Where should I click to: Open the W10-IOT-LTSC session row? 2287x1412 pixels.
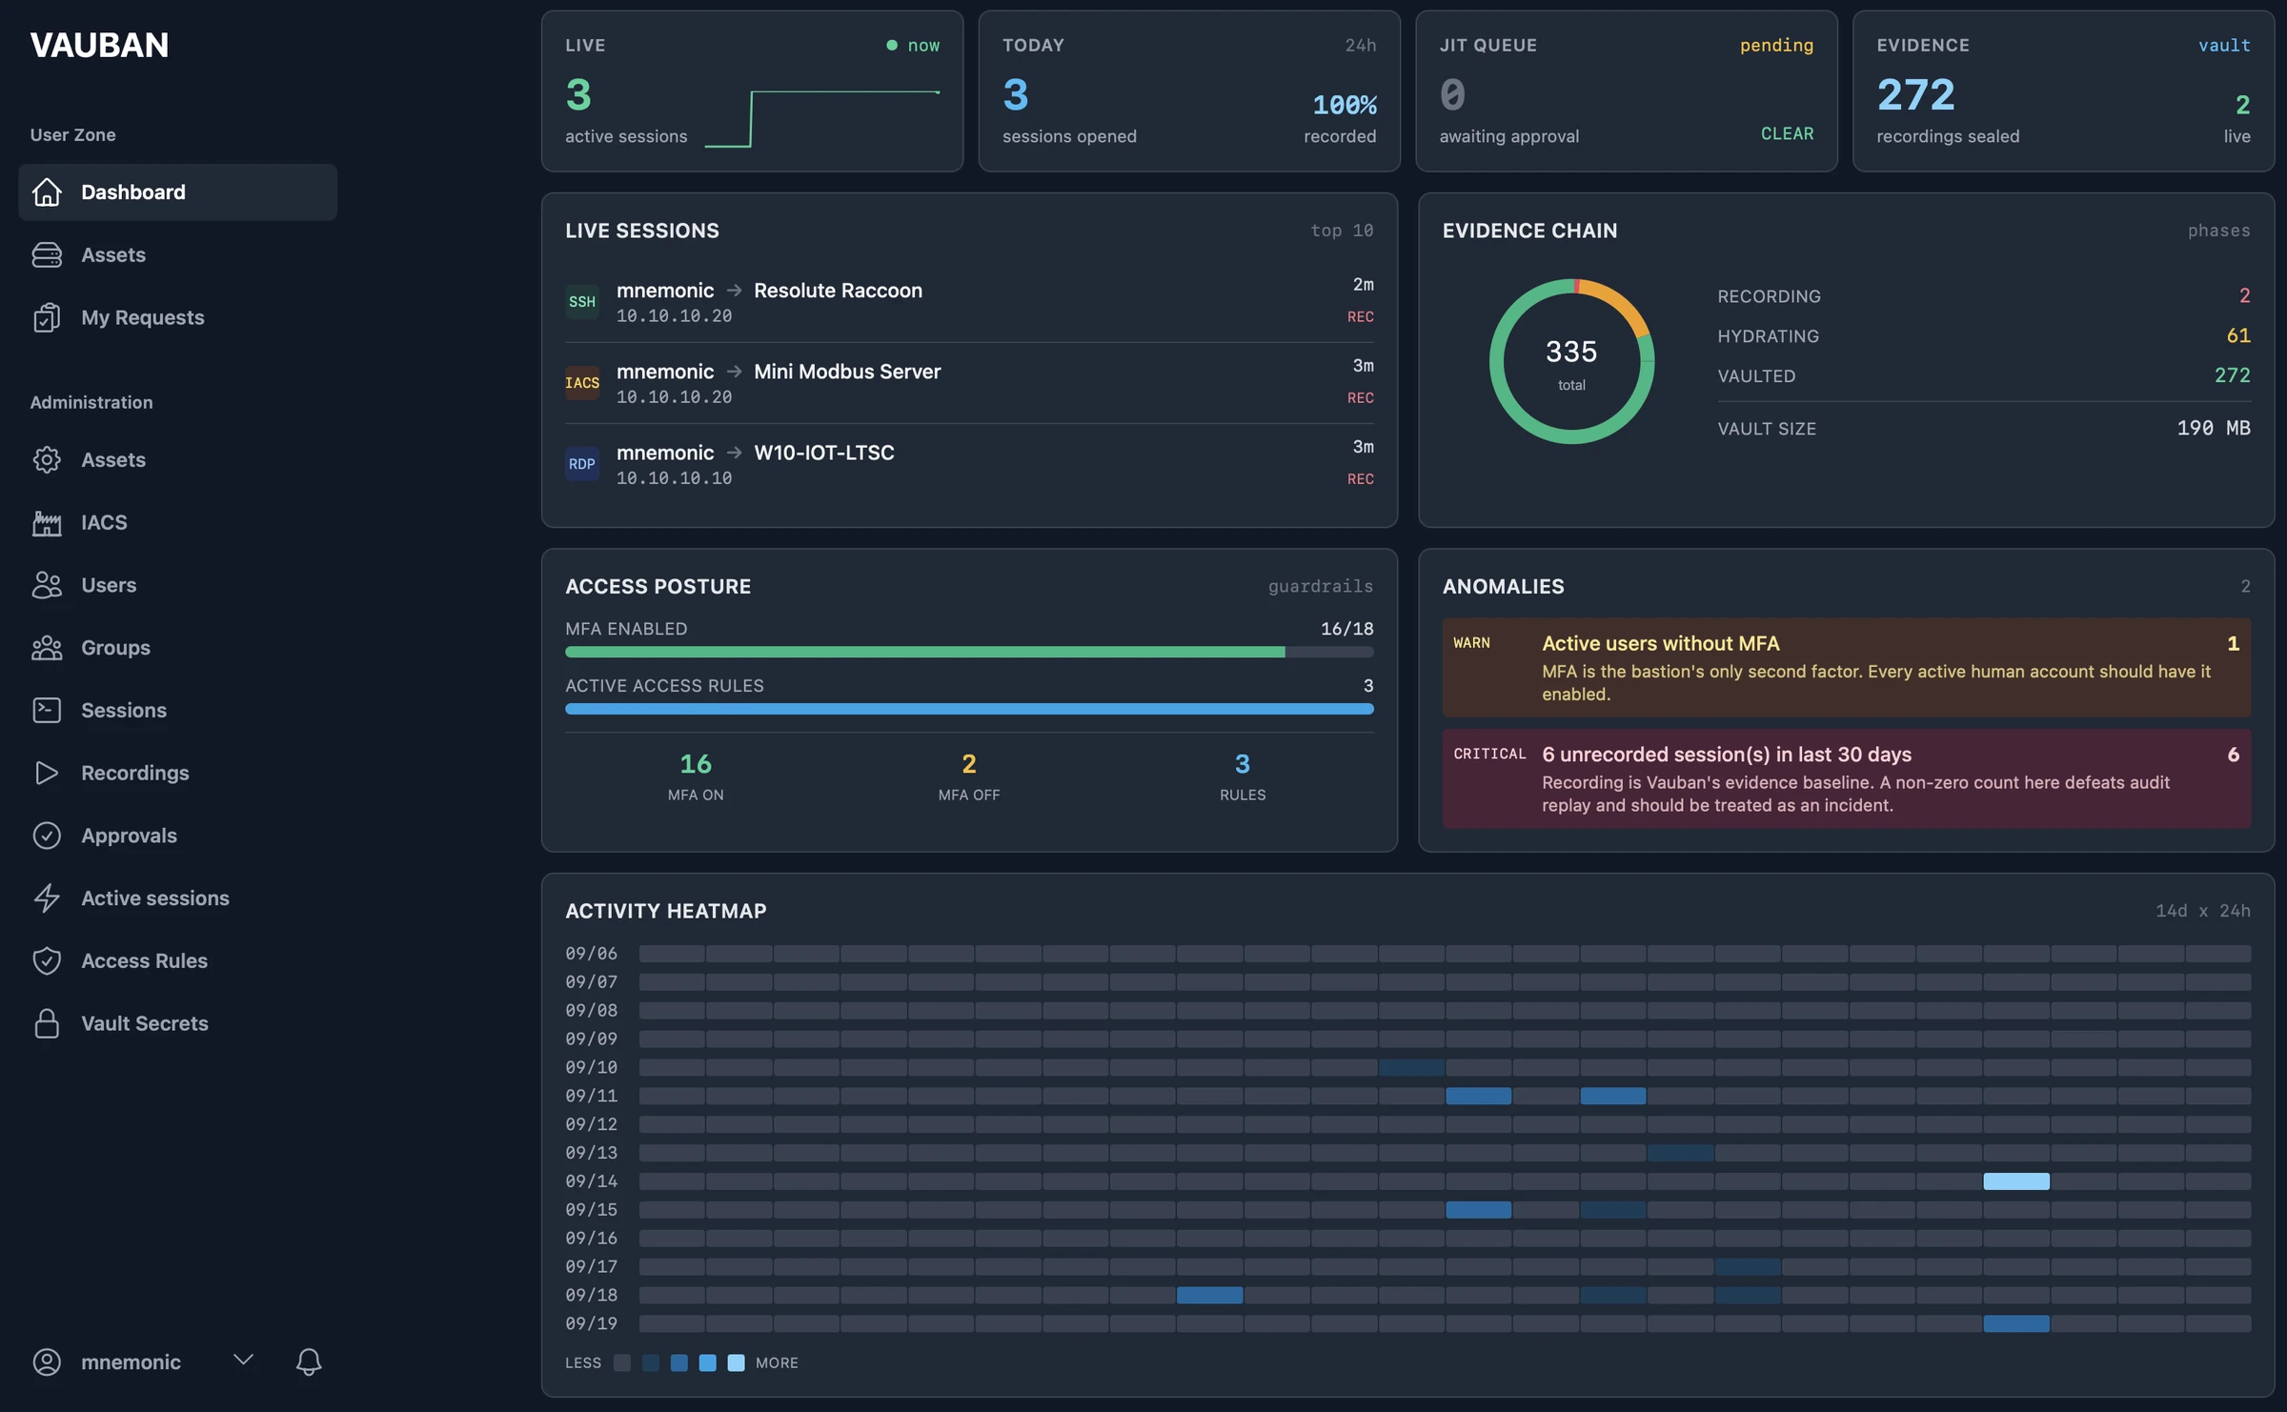coord(969,464)
